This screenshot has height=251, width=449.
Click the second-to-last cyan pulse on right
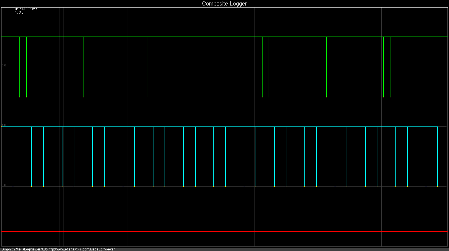click(426, 156)
